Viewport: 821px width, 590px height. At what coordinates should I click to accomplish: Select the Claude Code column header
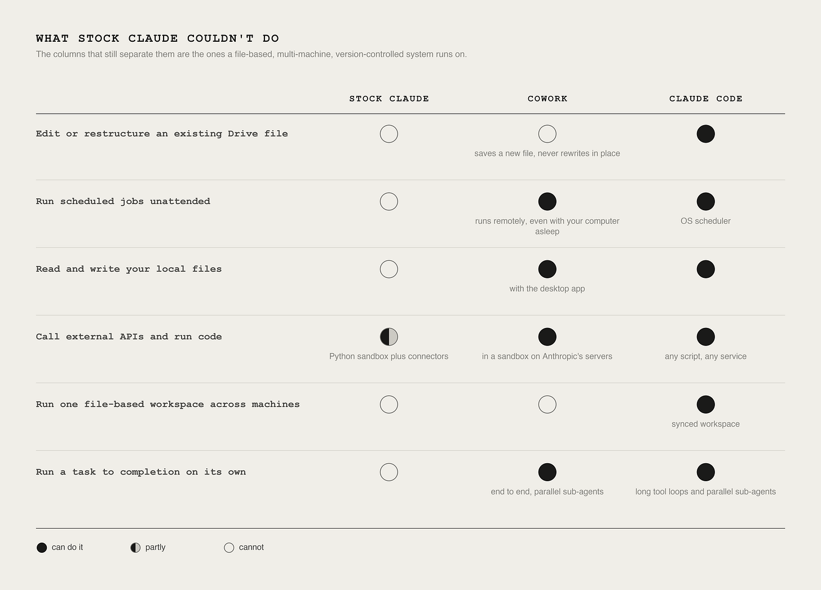click(x=705, y=99)
